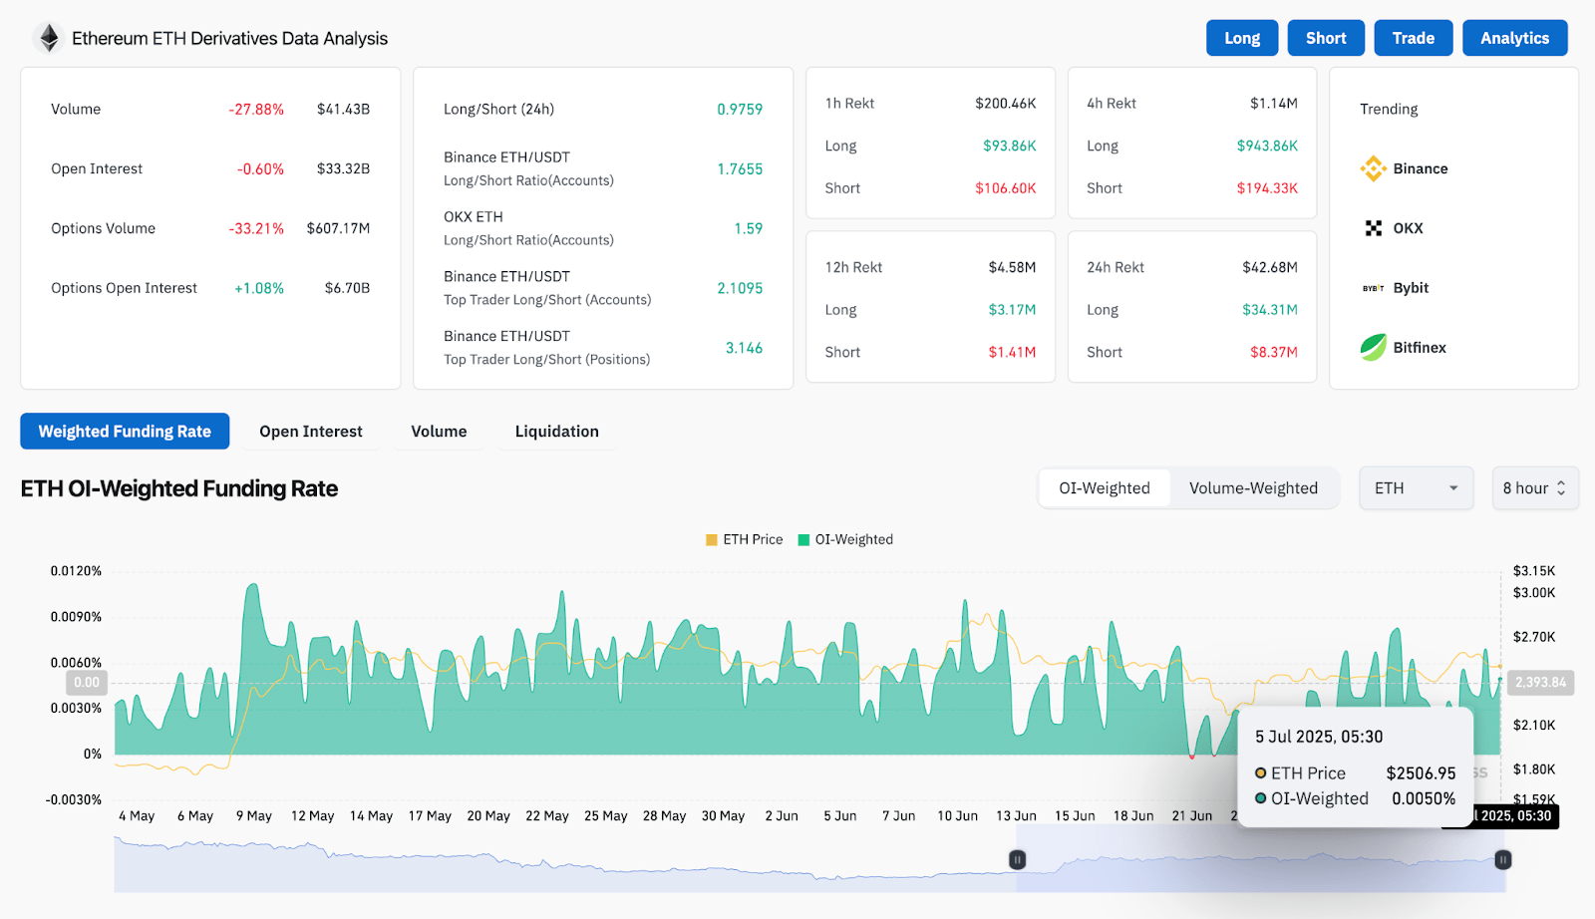Viewport: 1595px width, 919px height.
Task: Toggle OI-Weighted legend series visibility
Action: [845, 539]
